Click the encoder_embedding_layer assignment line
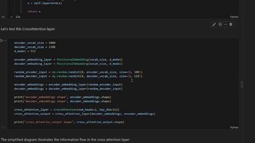Screen dimensions: 255x143 click(x=68, y=60)
